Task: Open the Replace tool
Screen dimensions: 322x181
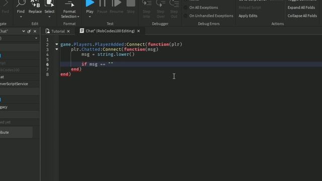Action: tap(35, 7)
